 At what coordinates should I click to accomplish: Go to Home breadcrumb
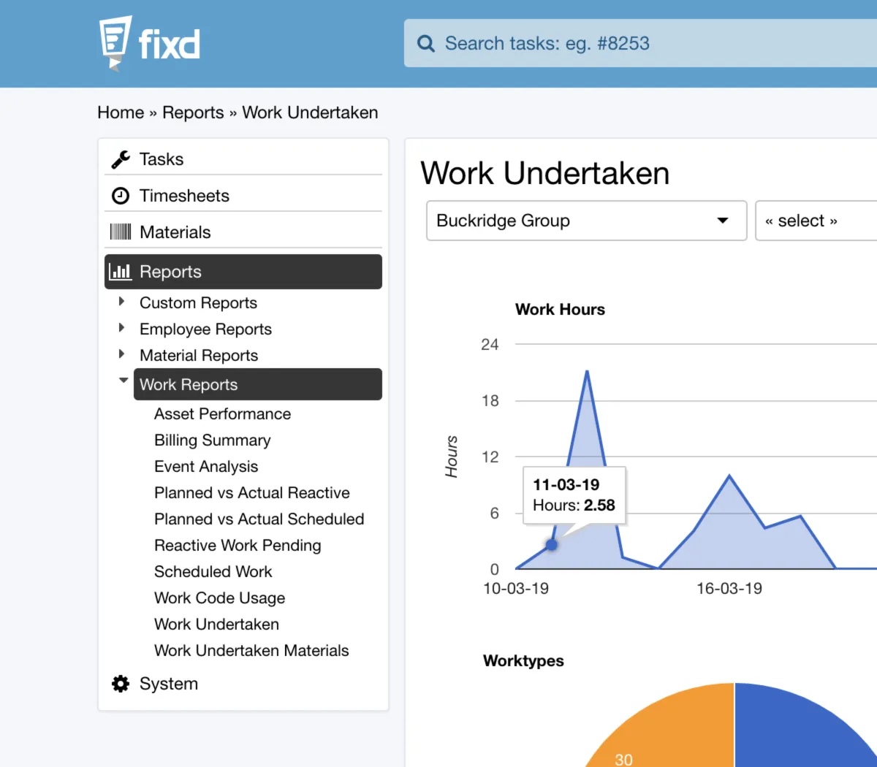click(121, 112)
